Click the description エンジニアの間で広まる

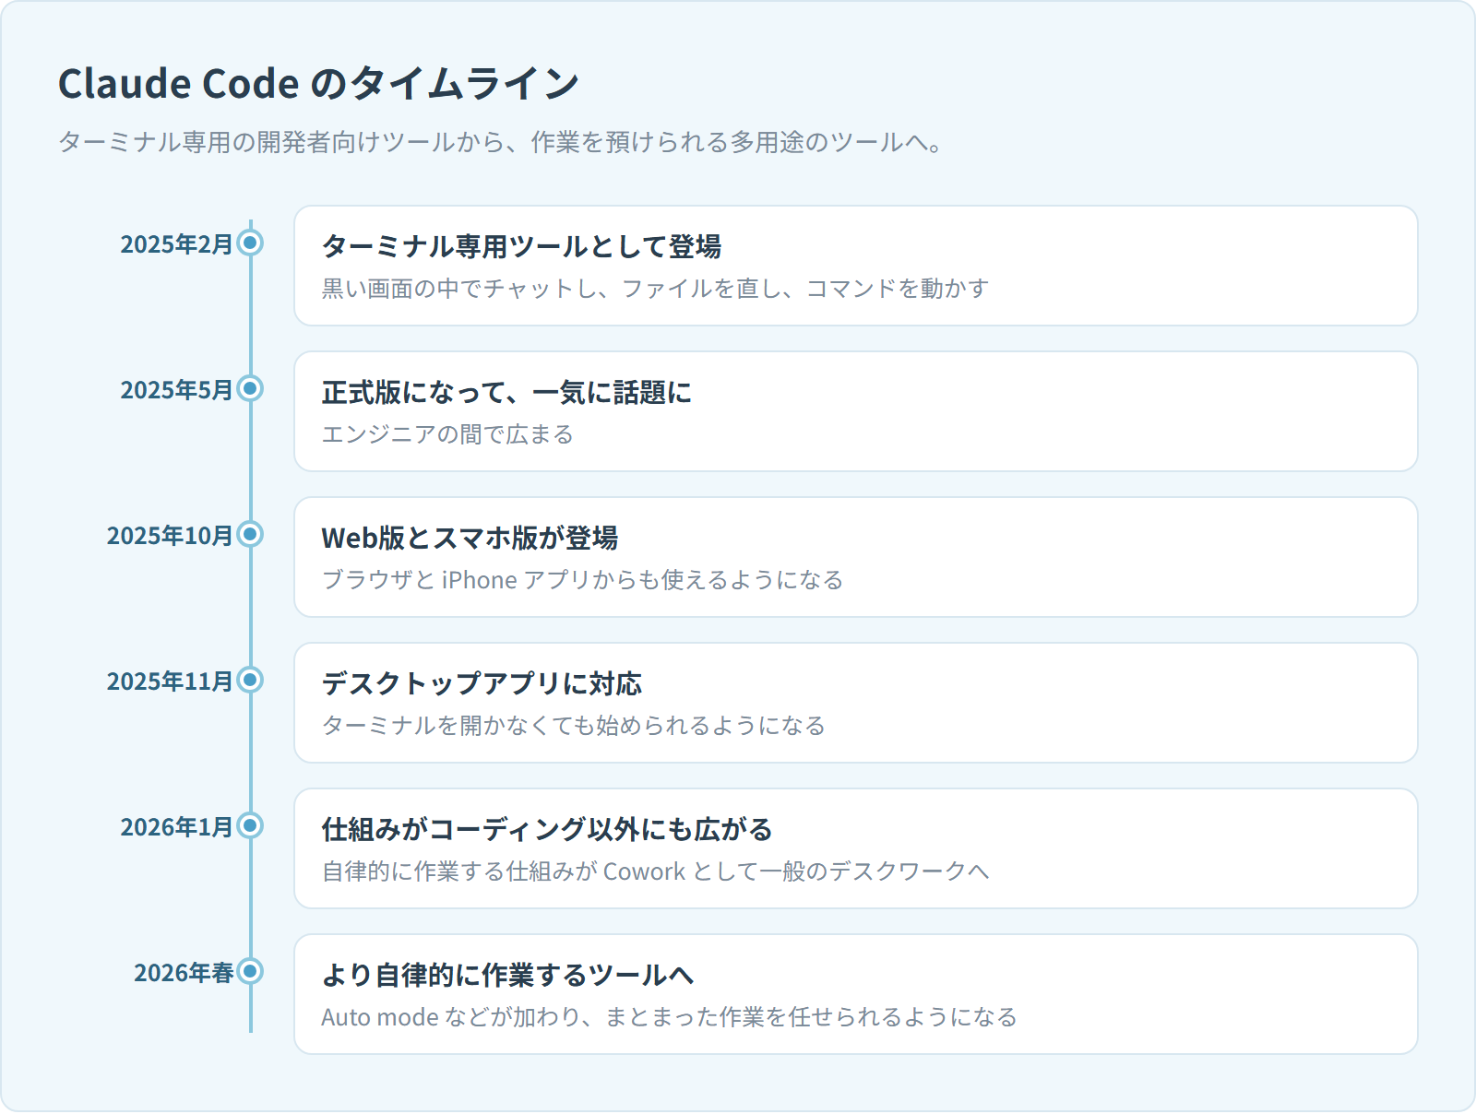point(447,434)
